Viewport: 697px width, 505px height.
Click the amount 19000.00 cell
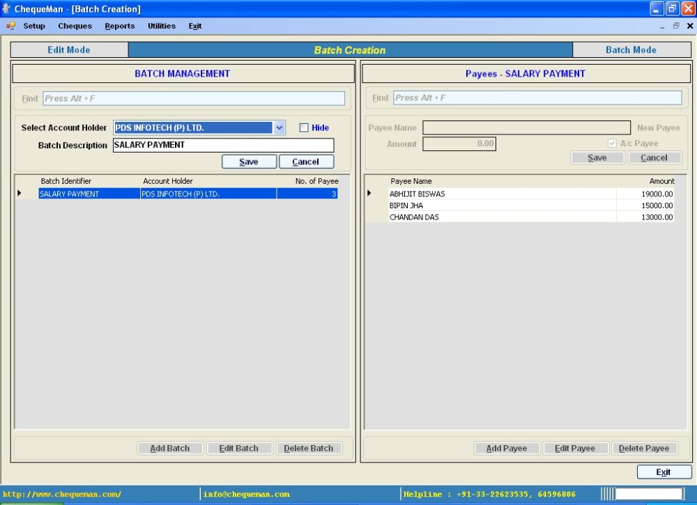point(645,194)
